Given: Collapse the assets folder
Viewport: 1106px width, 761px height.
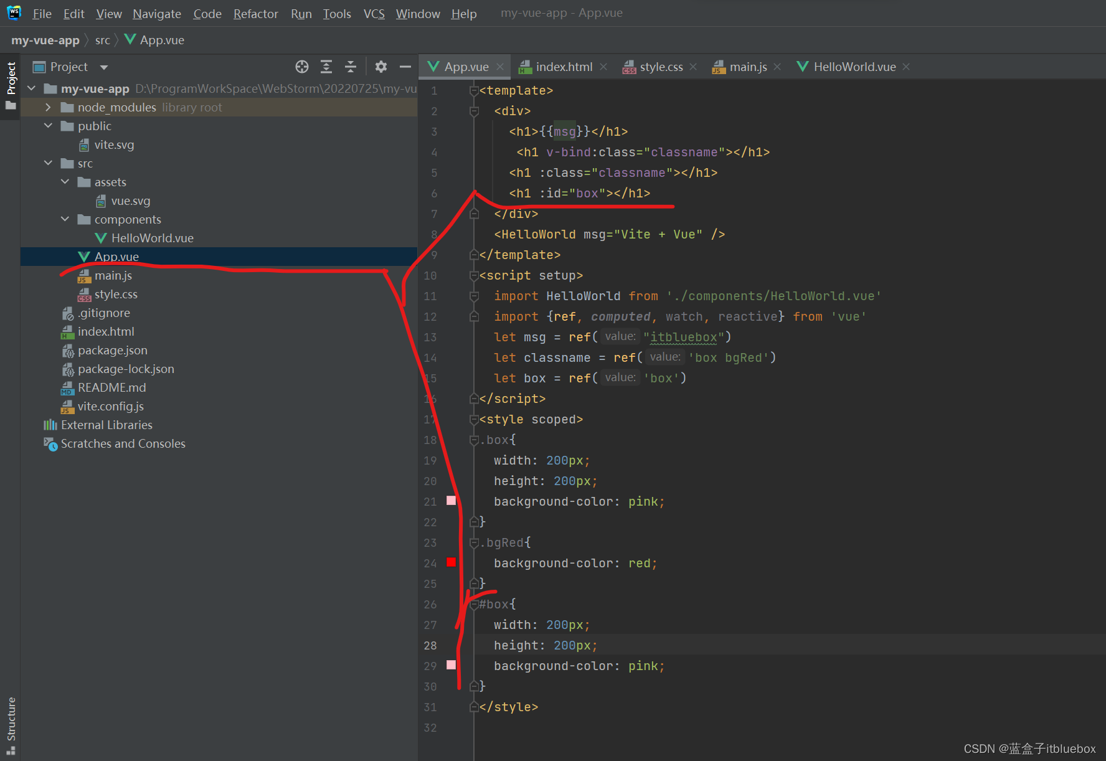Looking at the screenshot, I should [x=65, y=182].
